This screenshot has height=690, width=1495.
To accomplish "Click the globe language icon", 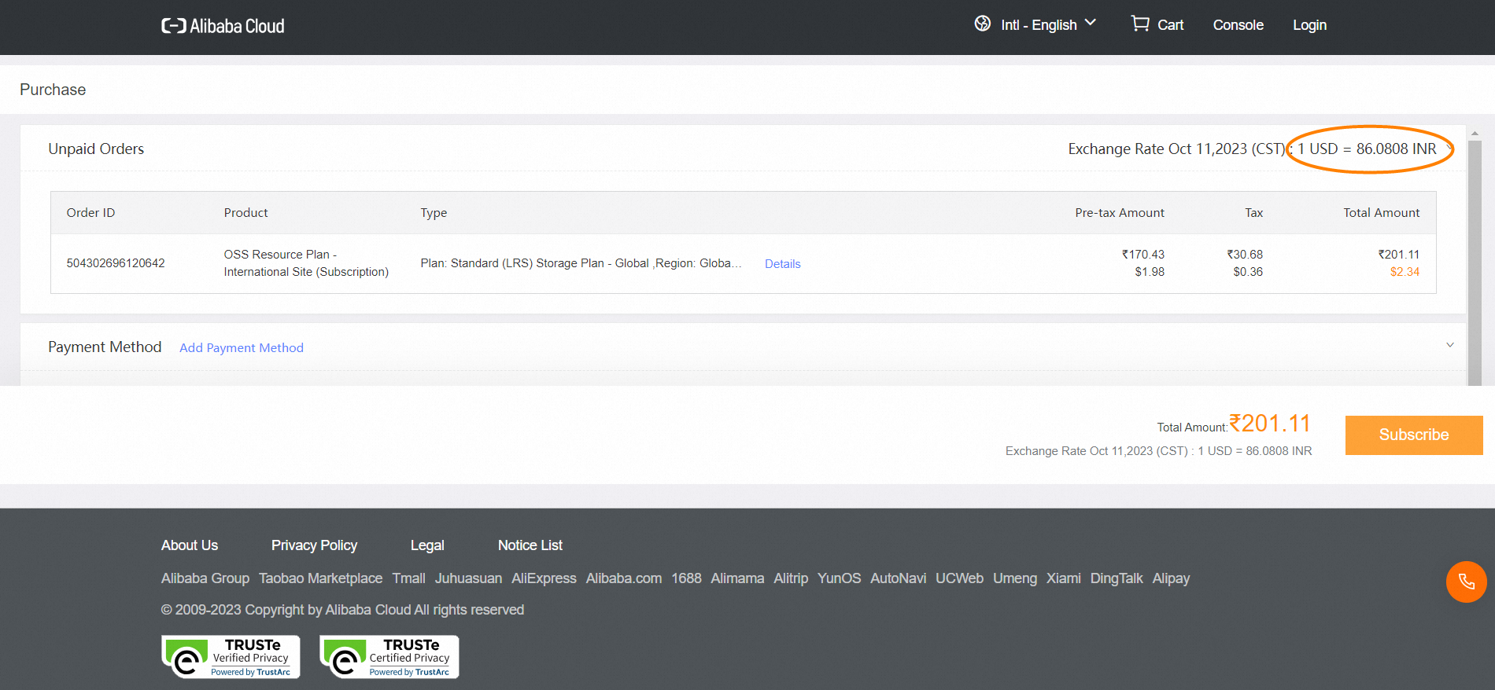I will coord(983,24).
